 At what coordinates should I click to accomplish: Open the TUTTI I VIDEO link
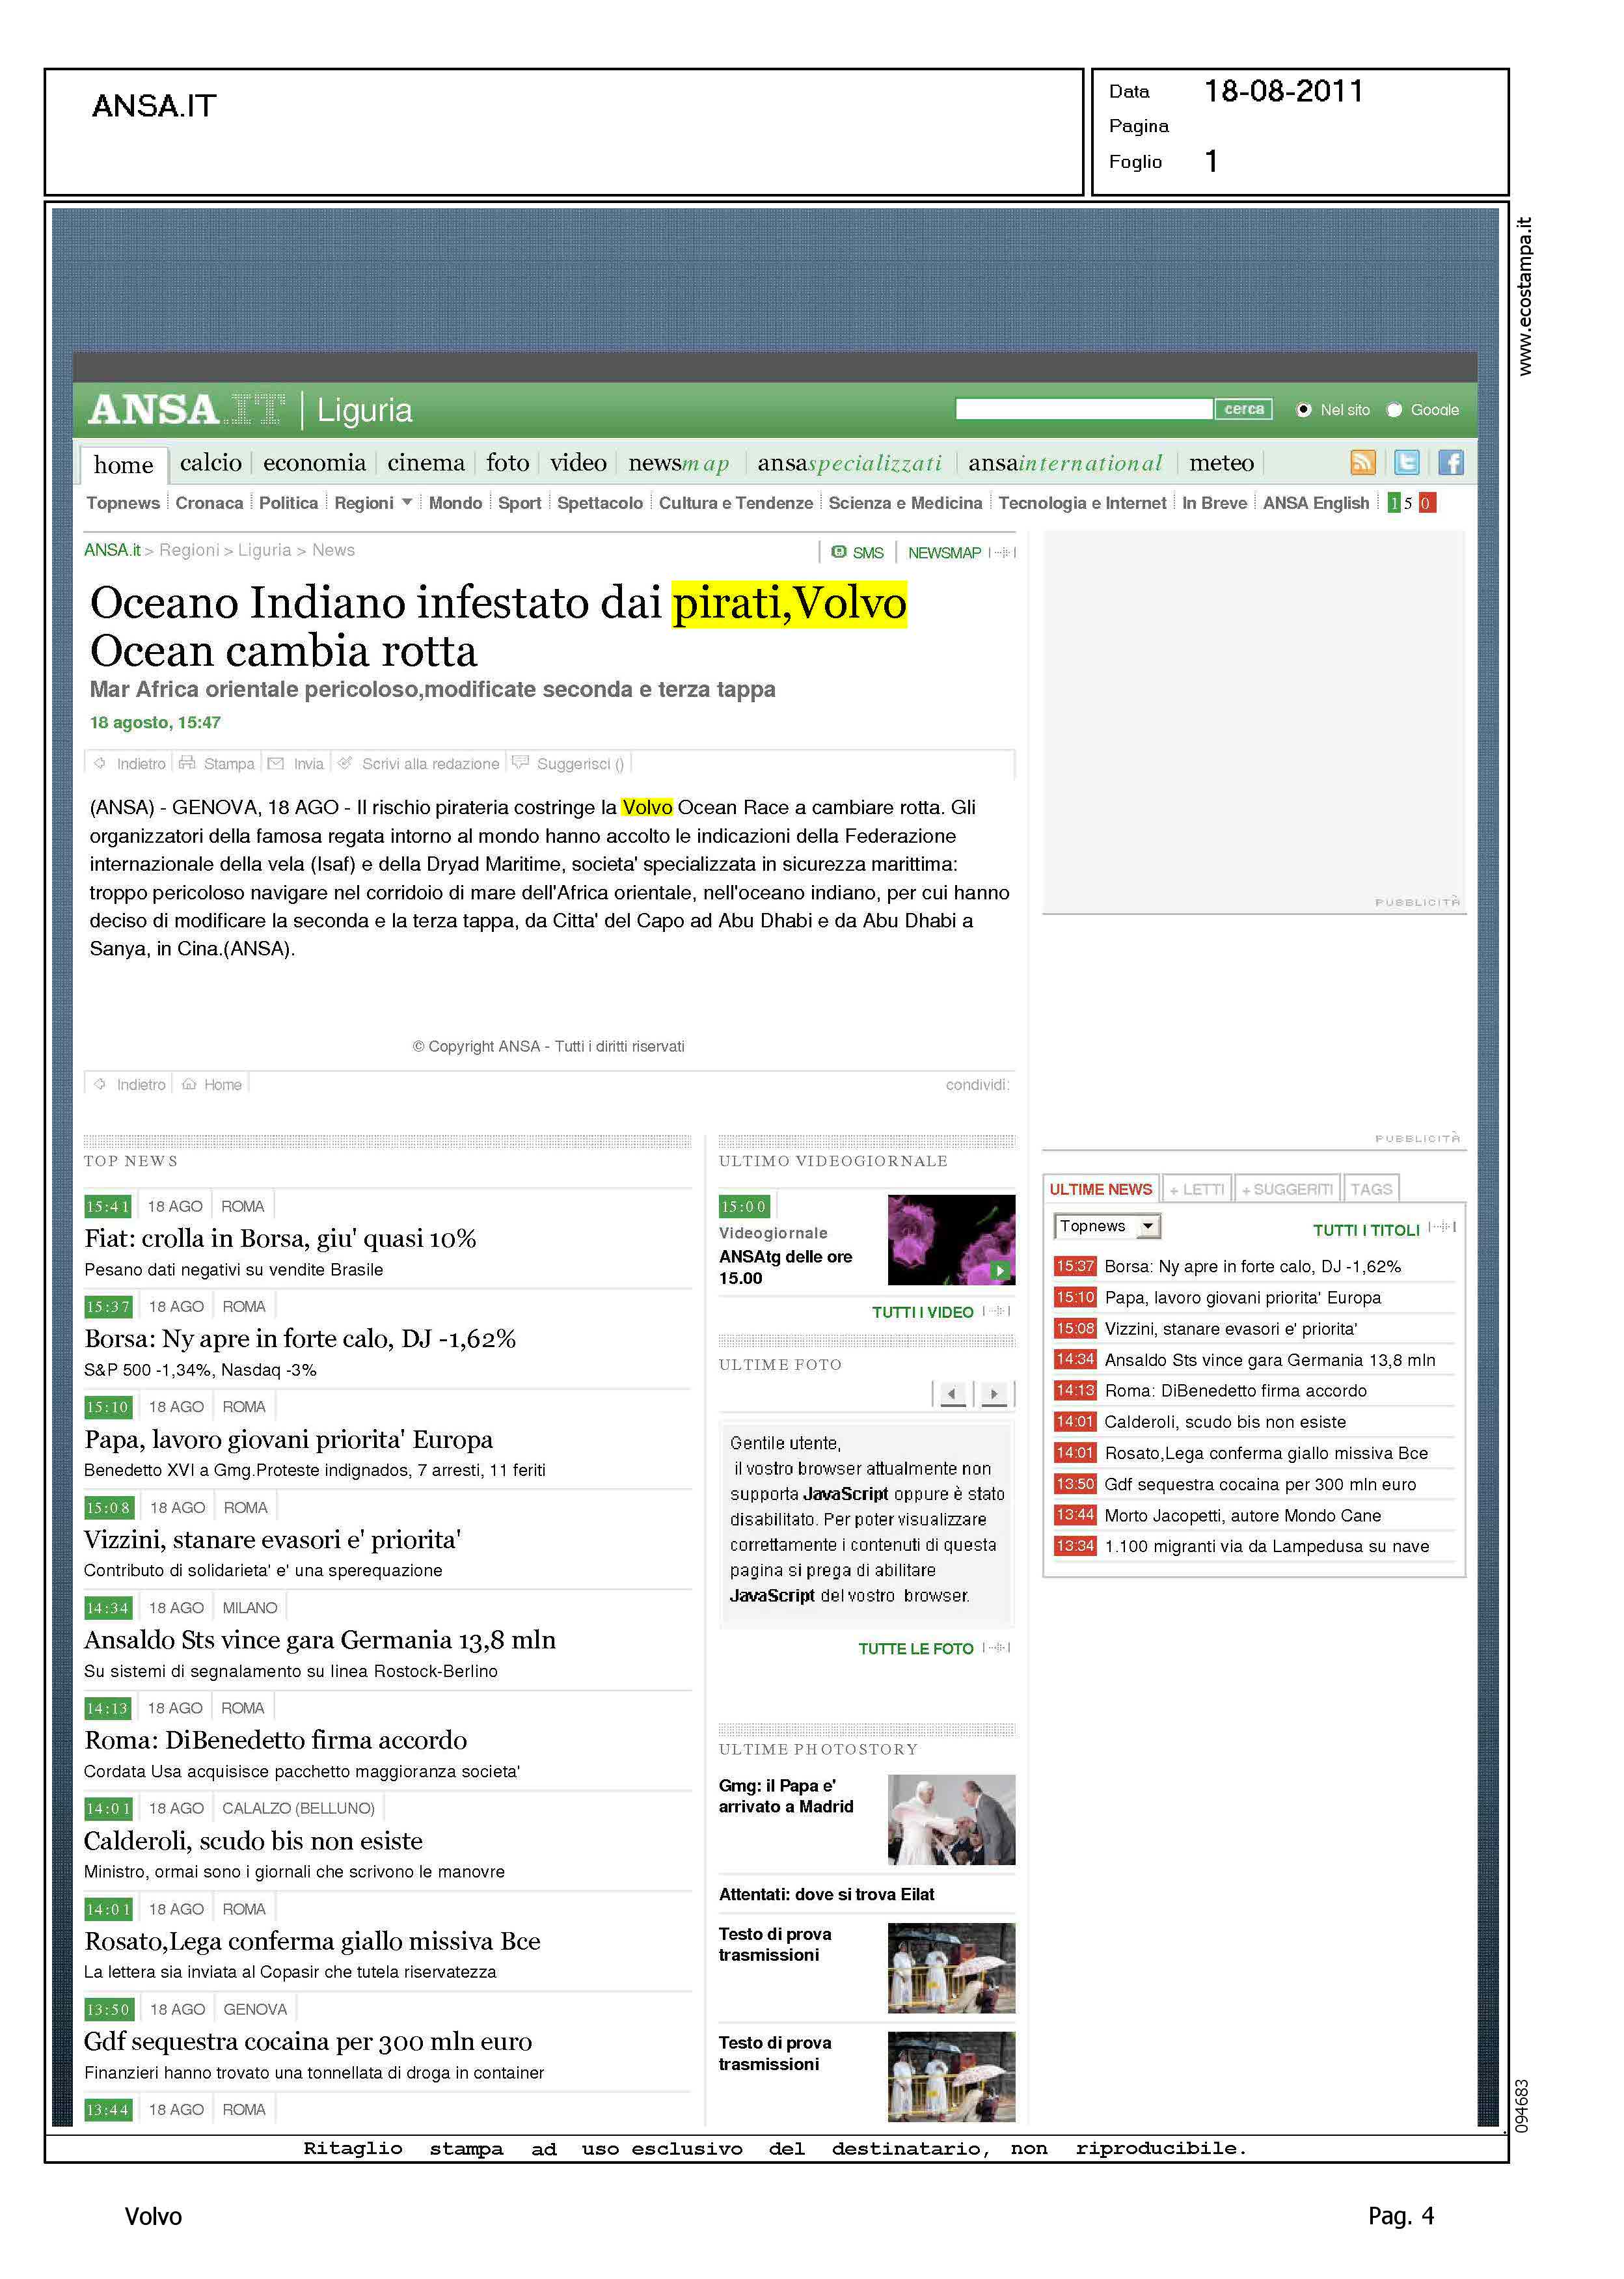pyautogui.click(x=922, y=1312)
